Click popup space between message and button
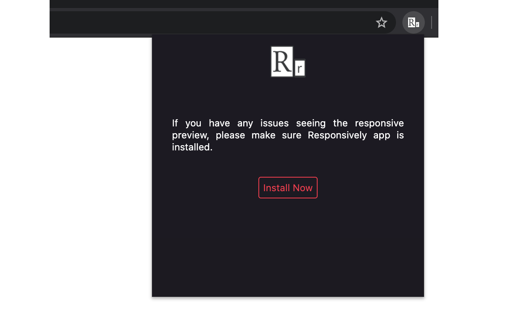512x320 pixels. tap(288, 165)
